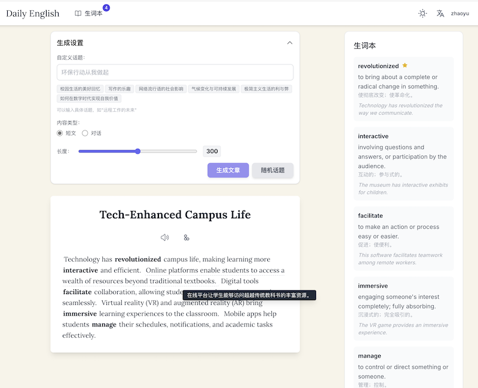Click the badge showing 4 on 生词本
Image resolution: width=478 pixels, height=388 pixels.
[106, 8]
